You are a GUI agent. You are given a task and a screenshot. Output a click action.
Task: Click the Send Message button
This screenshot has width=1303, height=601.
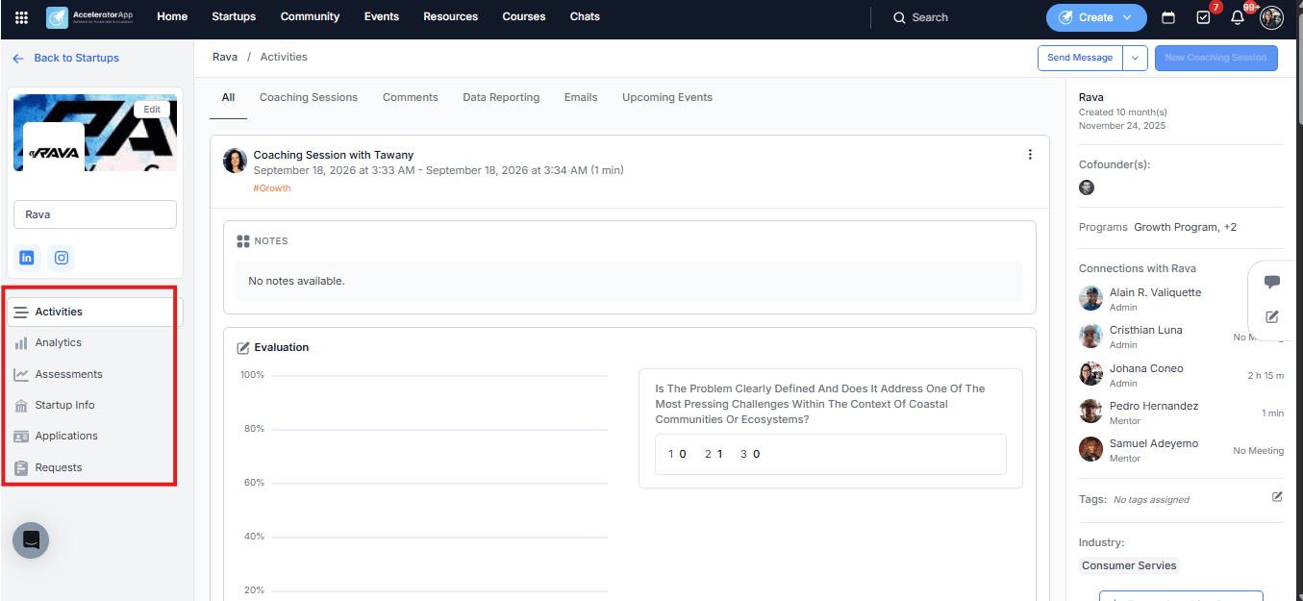(x=1080, y=58)
